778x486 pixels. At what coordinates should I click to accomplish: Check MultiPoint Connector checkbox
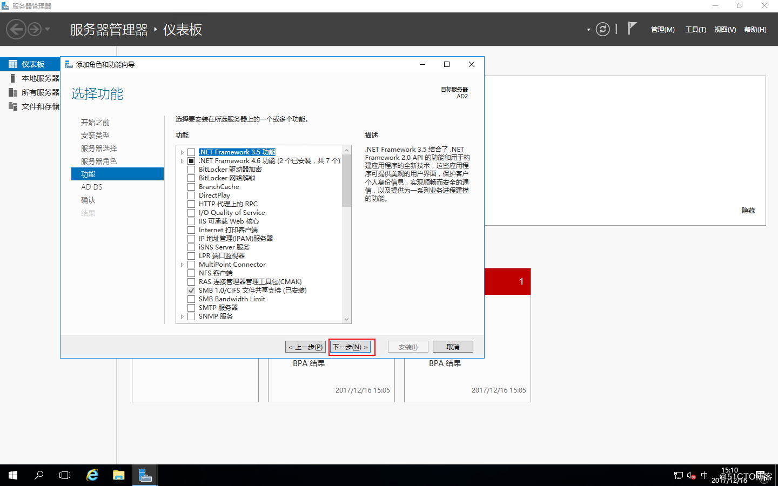pos(191,265)
